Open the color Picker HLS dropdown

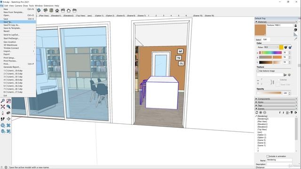pos(271,47)
